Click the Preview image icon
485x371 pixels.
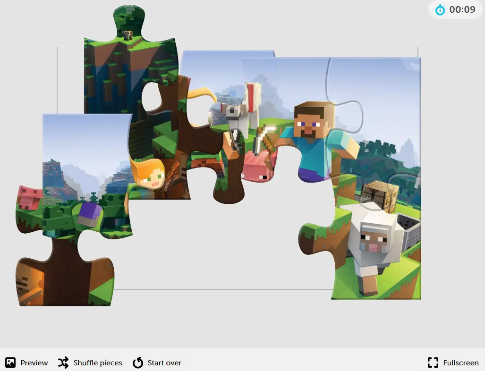(x=10, y=363)
